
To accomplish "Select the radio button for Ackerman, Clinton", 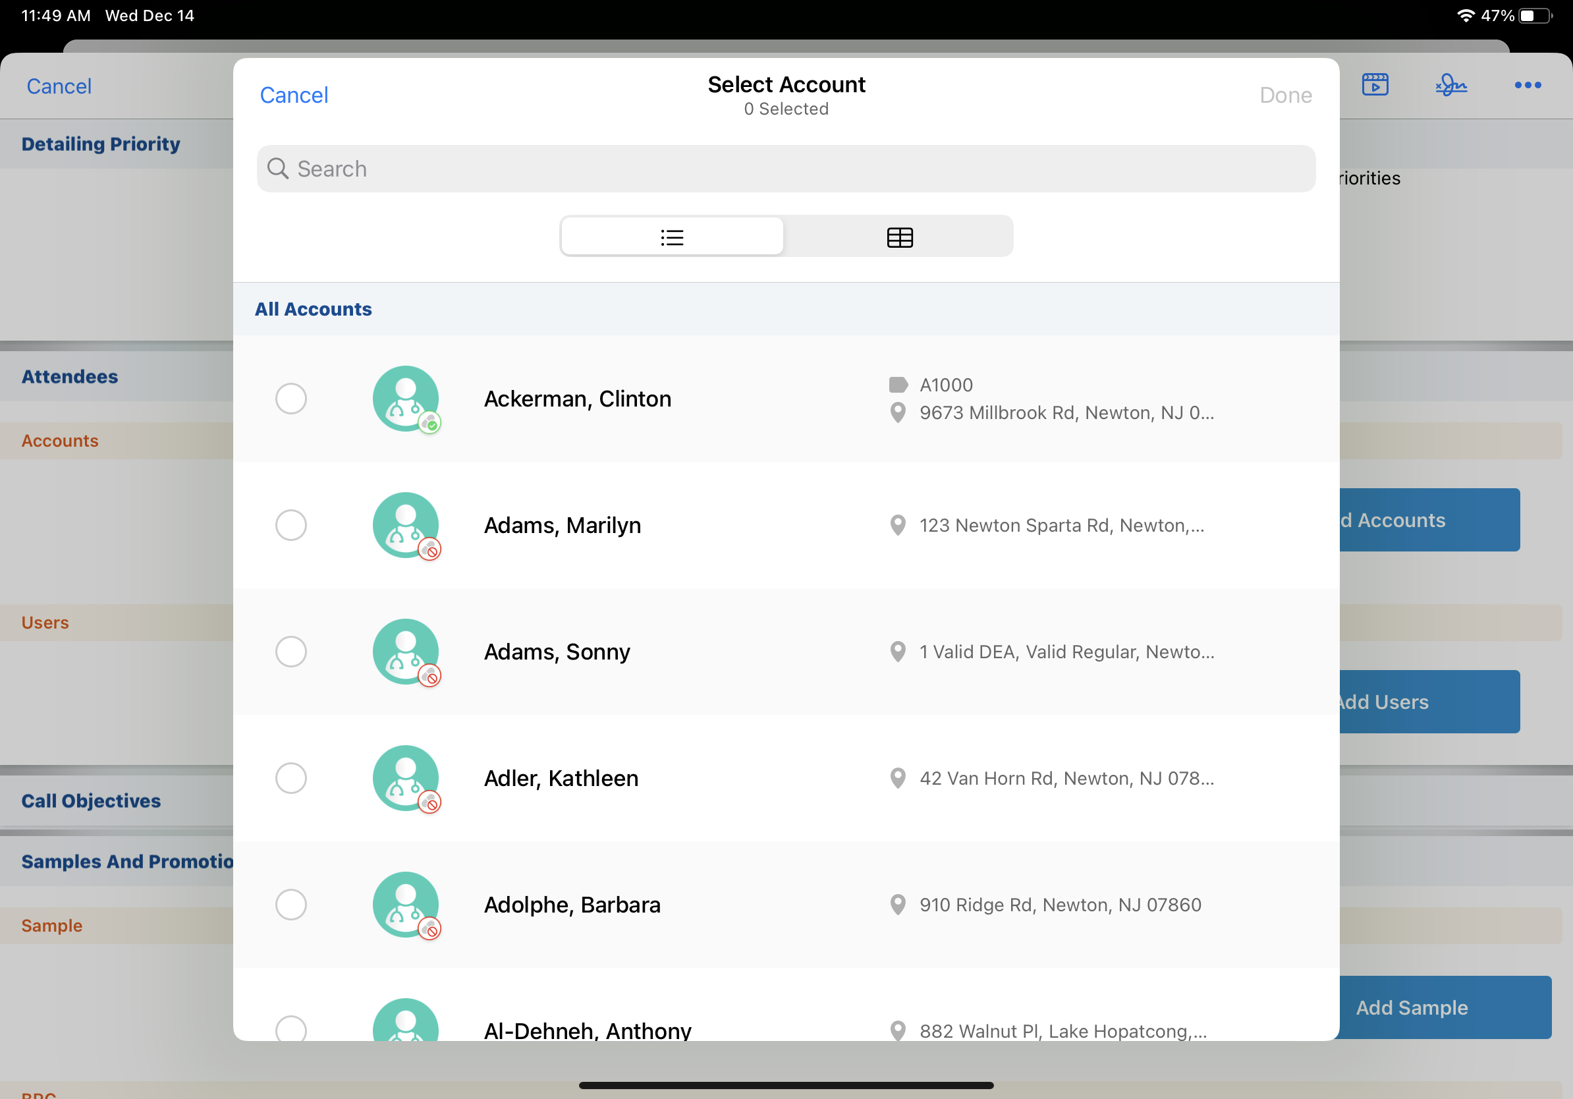I will point(290,398).
